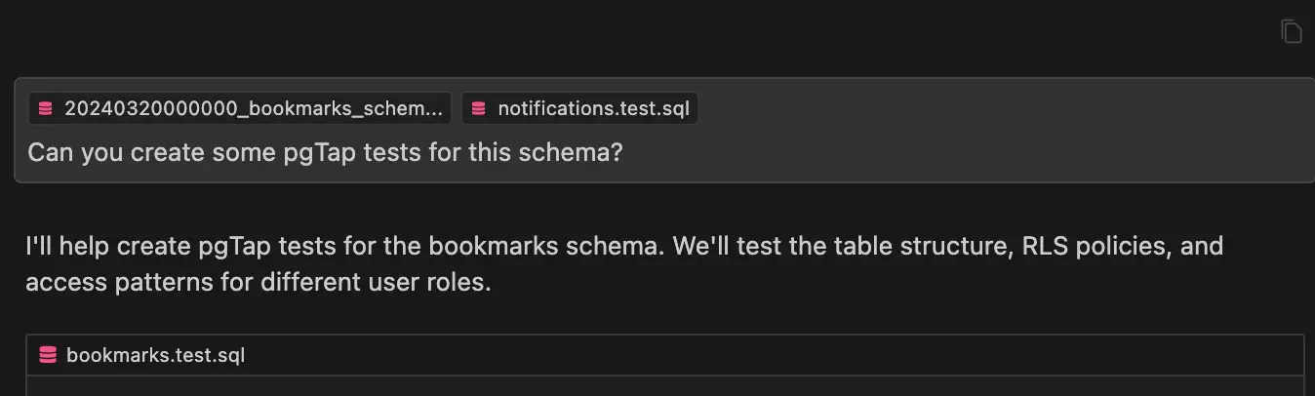The width and height of the screenshot is (1315, 396).
Task: Click the assistant's reply paragraph
Action: pyautogui.click(x=624, y=264)
